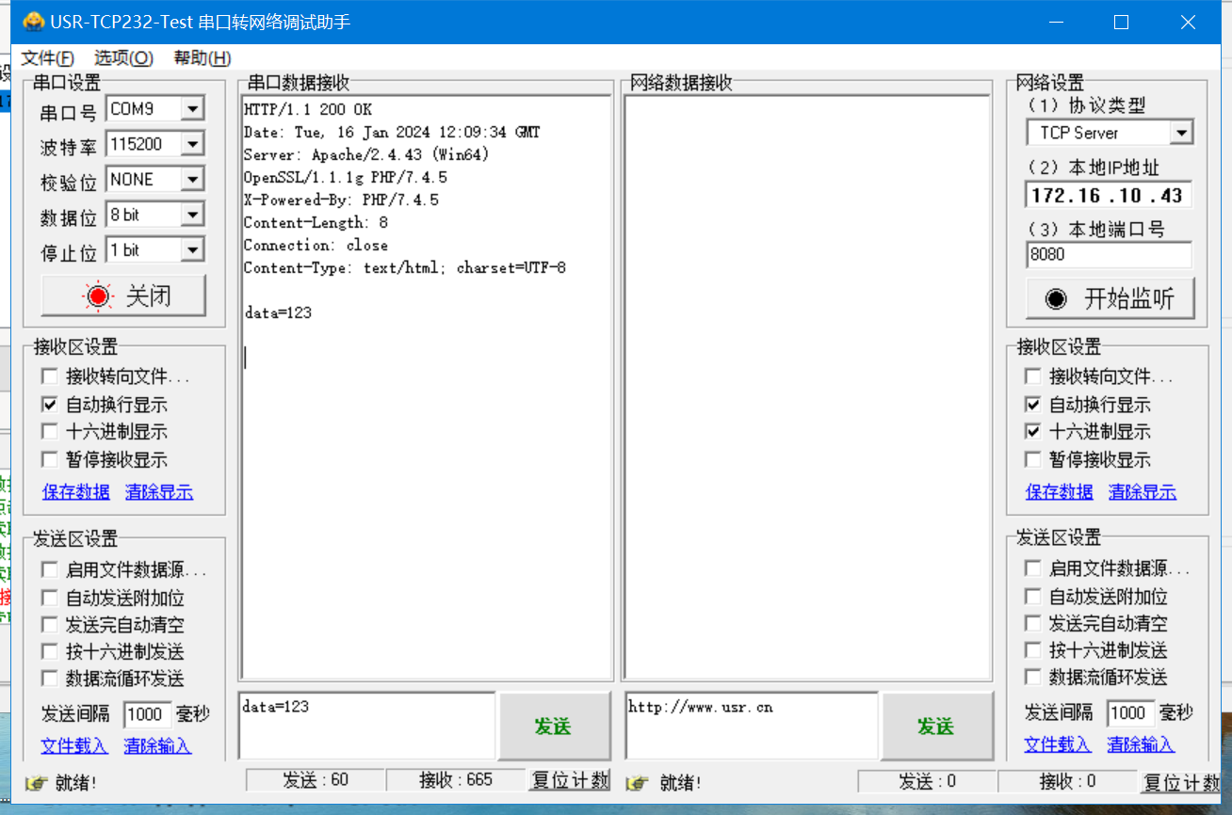Click the local port 8080 input field

tap(1108, 255)
